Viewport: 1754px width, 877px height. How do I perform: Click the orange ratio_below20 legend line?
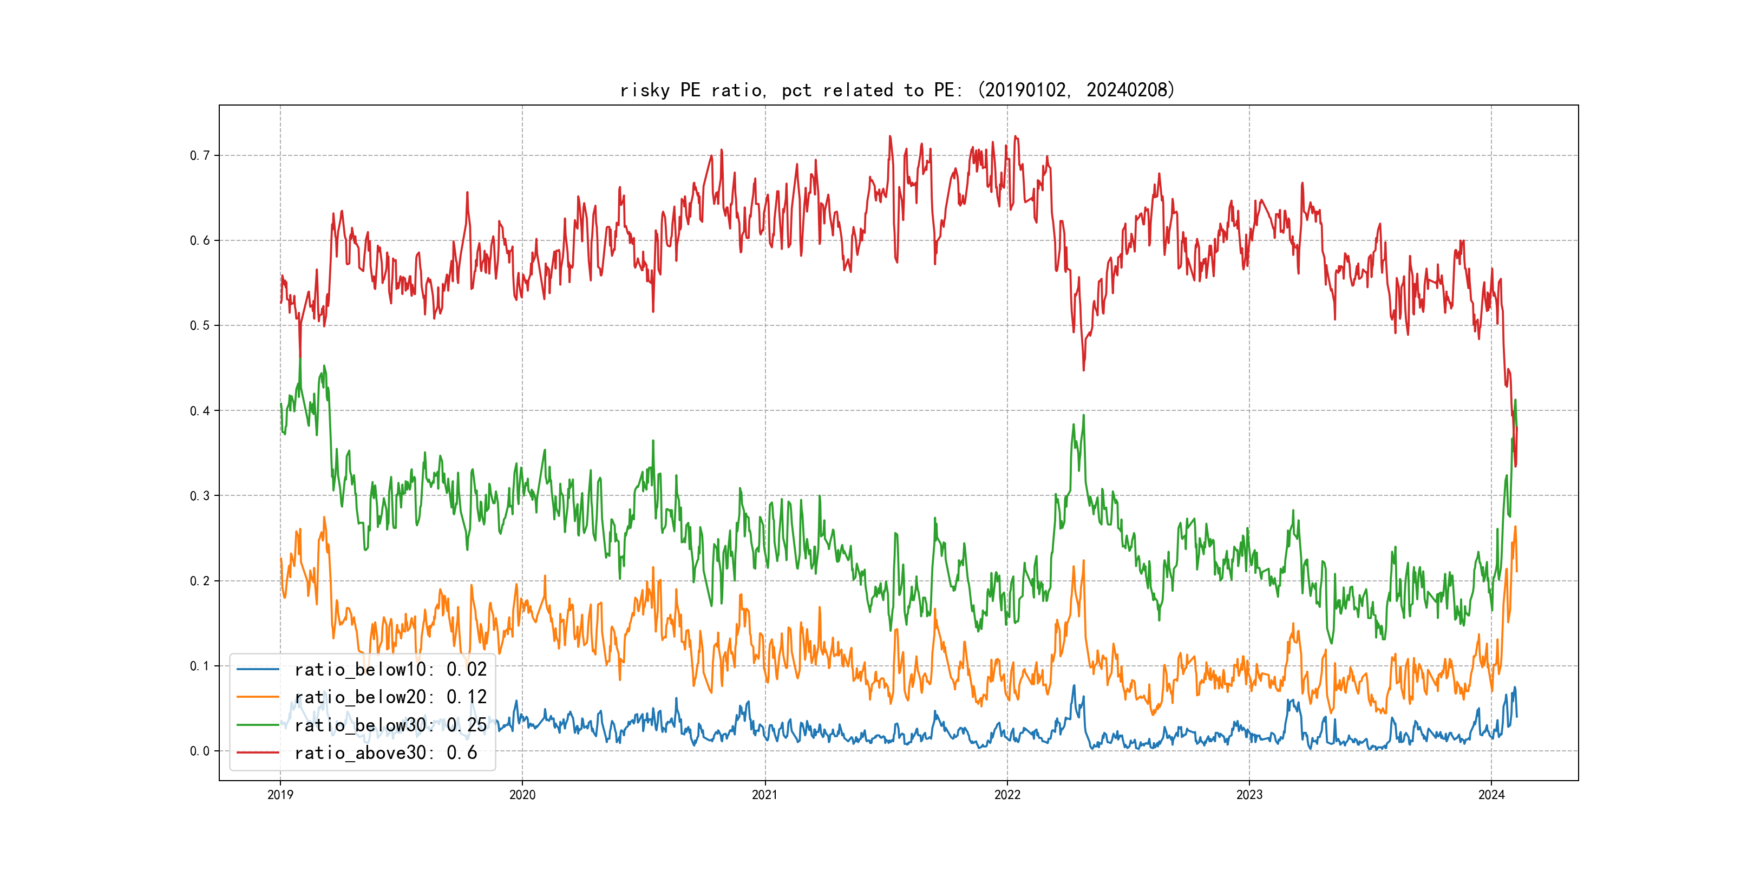coord(257,697)
